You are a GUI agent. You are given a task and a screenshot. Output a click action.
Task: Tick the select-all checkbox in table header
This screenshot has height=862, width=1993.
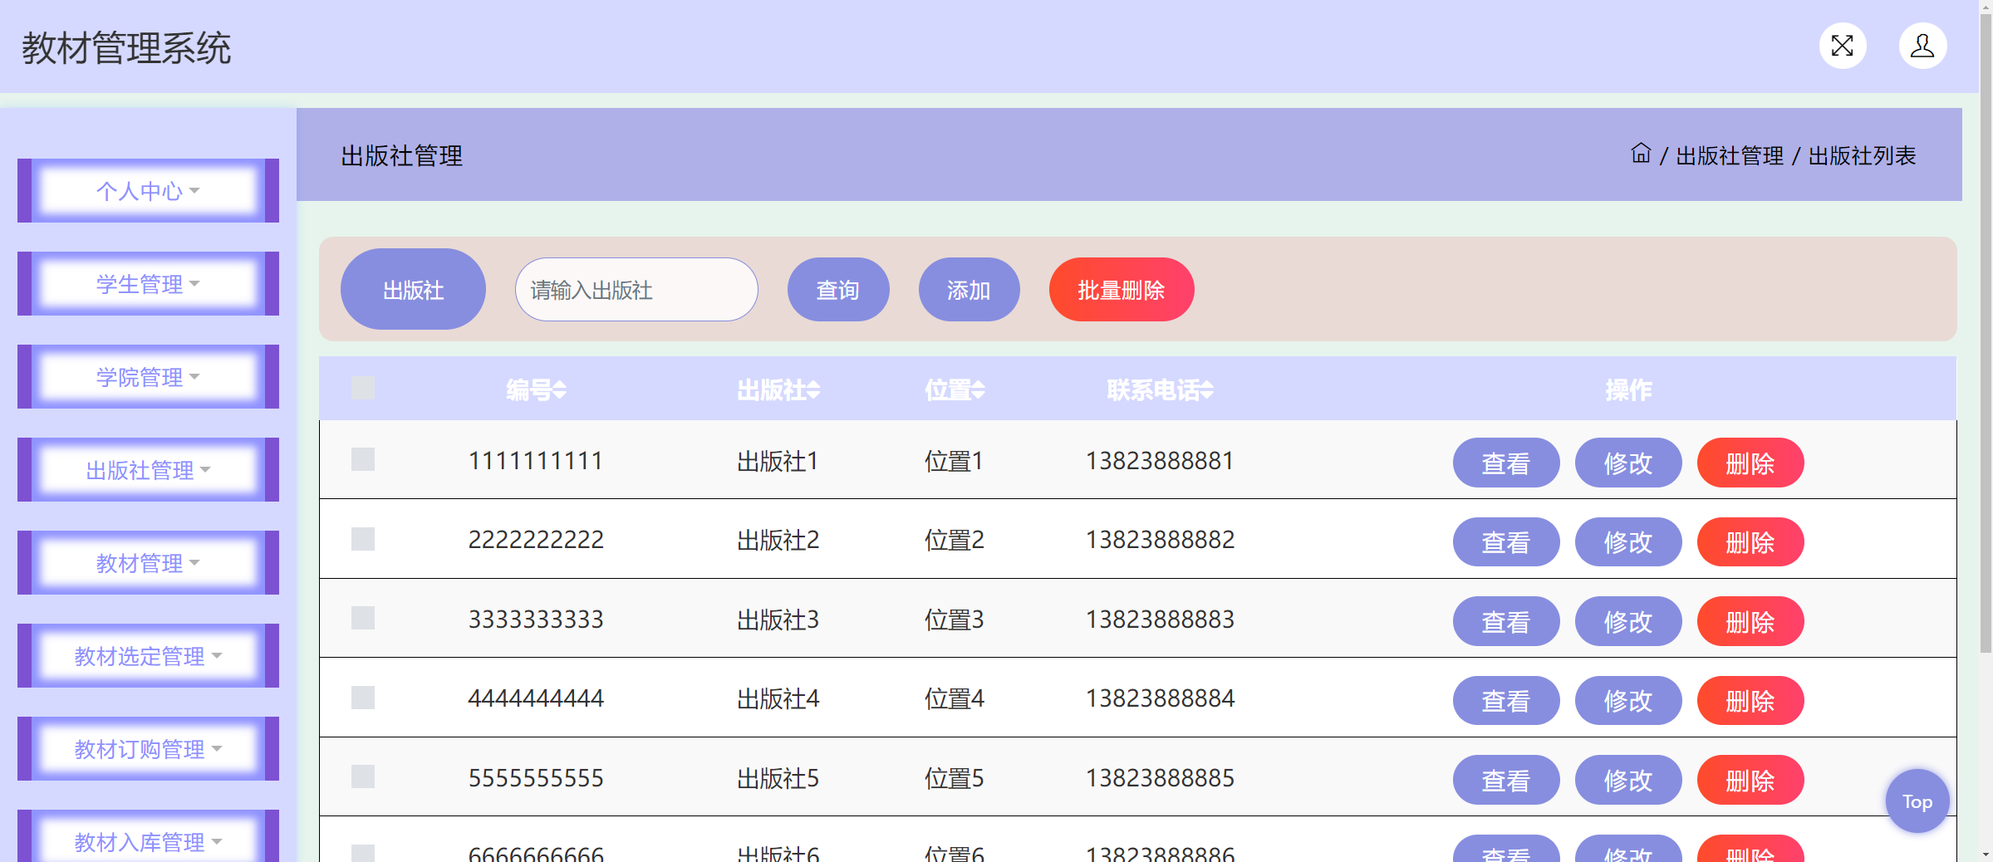[x=363, y=388]
